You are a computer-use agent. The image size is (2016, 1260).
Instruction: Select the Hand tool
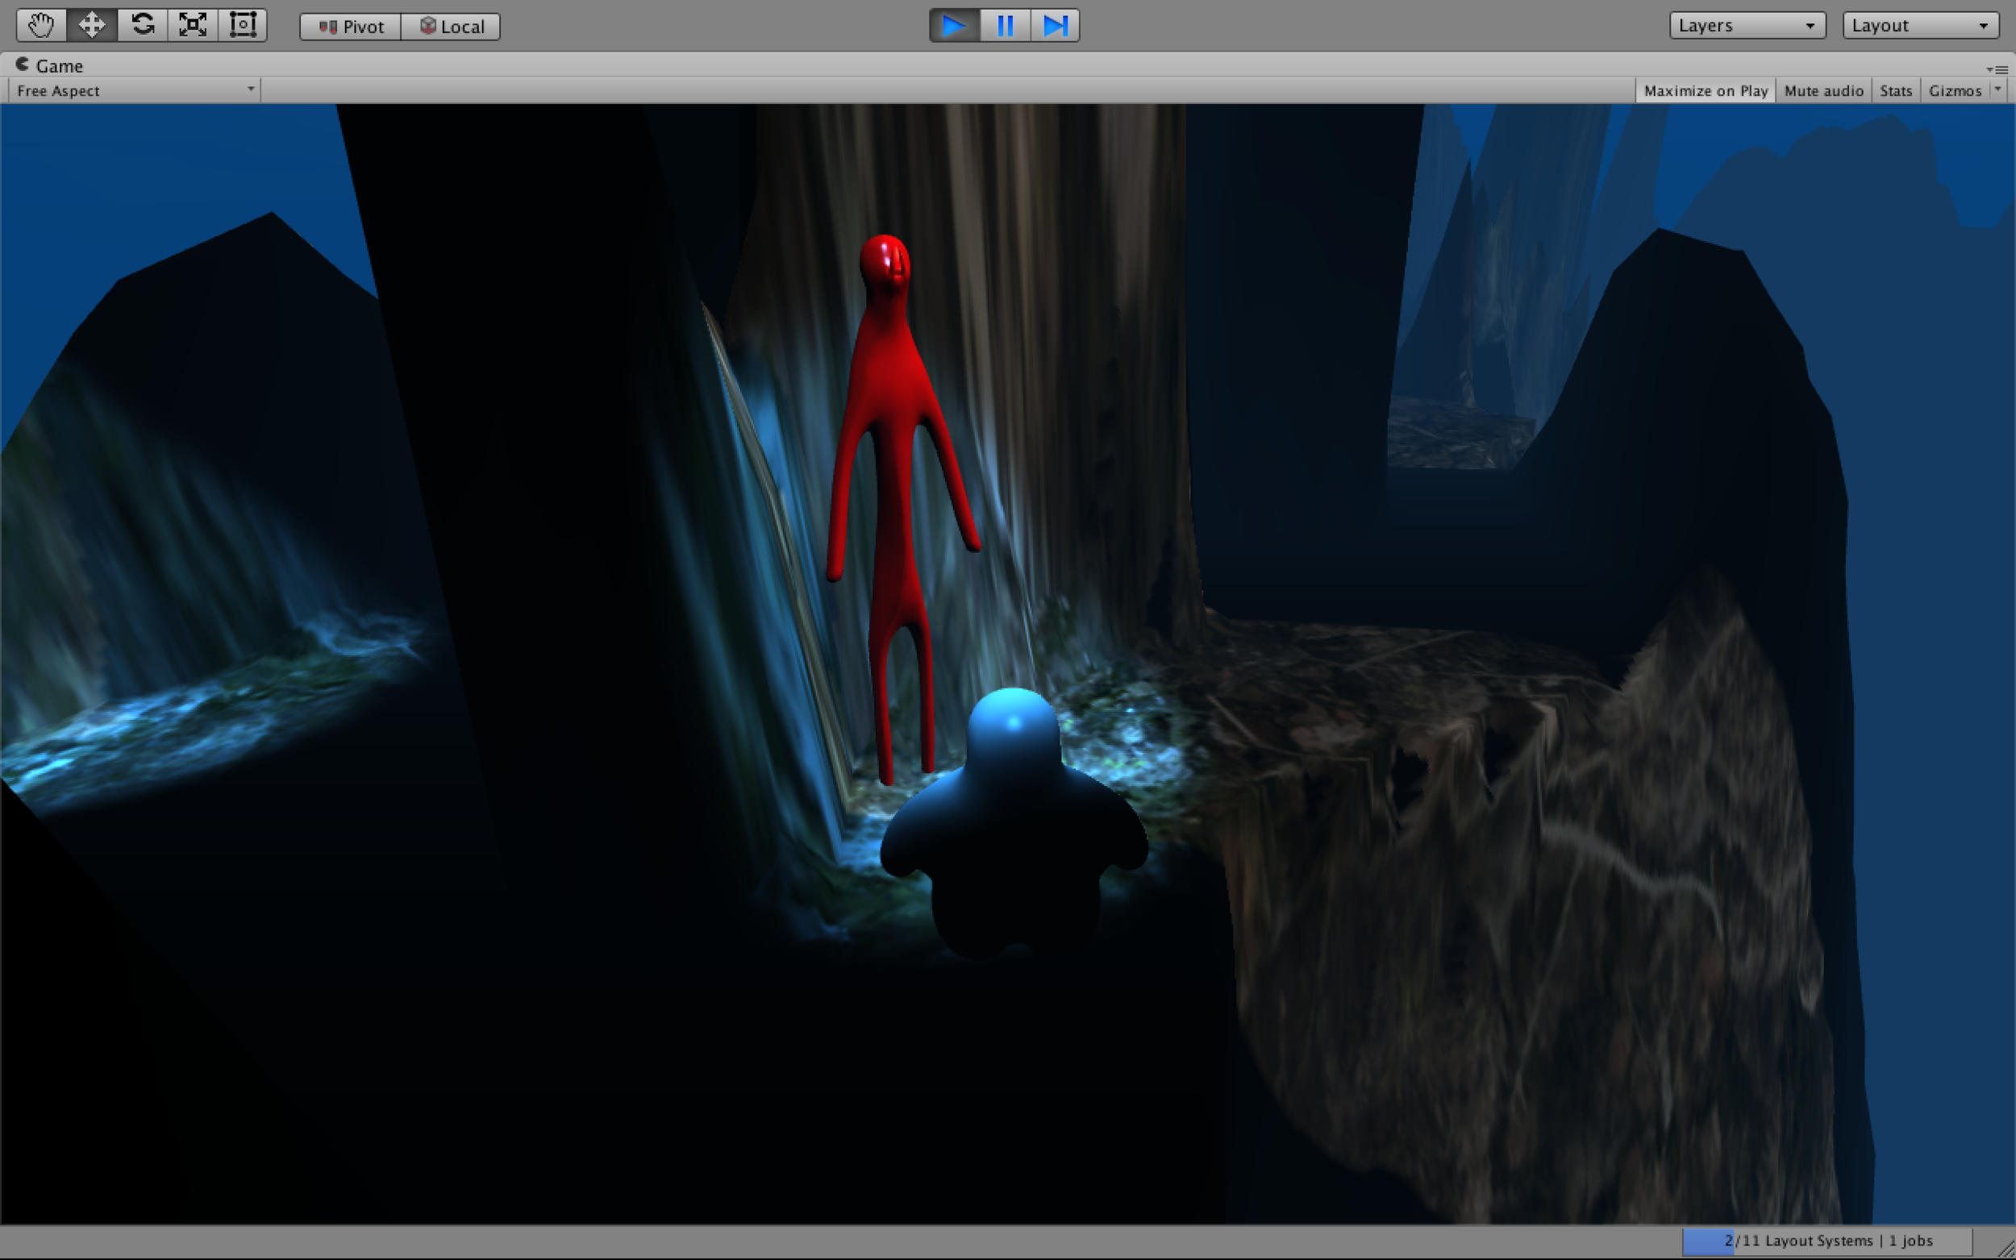point(41,25)
